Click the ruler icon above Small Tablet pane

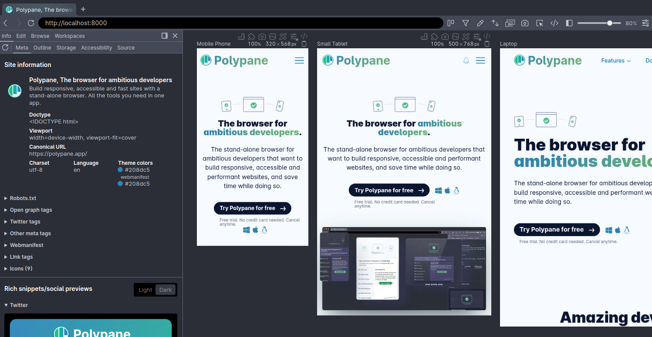coord(425,37)
